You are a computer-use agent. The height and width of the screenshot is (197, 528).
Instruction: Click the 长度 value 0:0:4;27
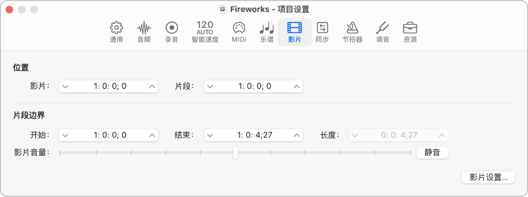(x=399, y=135)
